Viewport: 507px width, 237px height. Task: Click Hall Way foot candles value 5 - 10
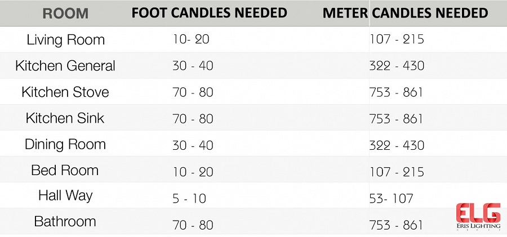190,199
